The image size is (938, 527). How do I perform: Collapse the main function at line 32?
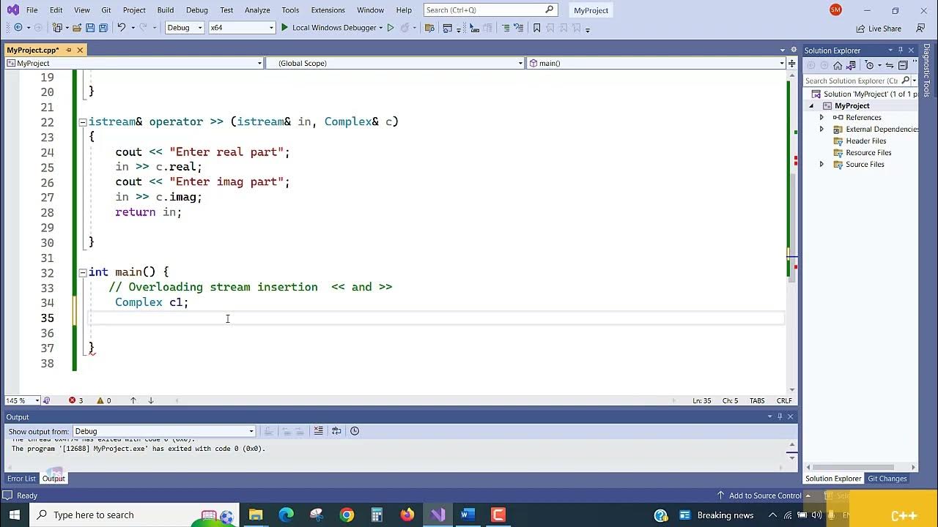(x=82, y=272)
